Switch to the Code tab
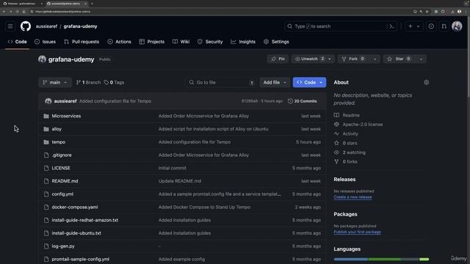The height and width of the screenshot is (264, 470). click(17, 42)
